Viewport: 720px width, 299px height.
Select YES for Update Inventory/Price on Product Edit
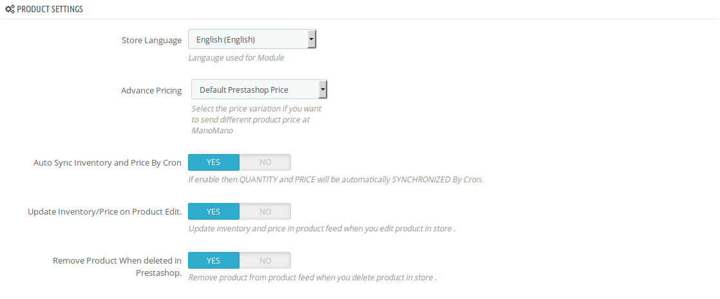(x=214, y=211)
